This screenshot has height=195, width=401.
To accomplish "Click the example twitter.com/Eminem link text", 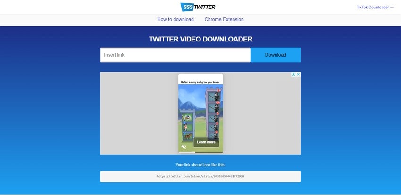I will coord(200,176).
